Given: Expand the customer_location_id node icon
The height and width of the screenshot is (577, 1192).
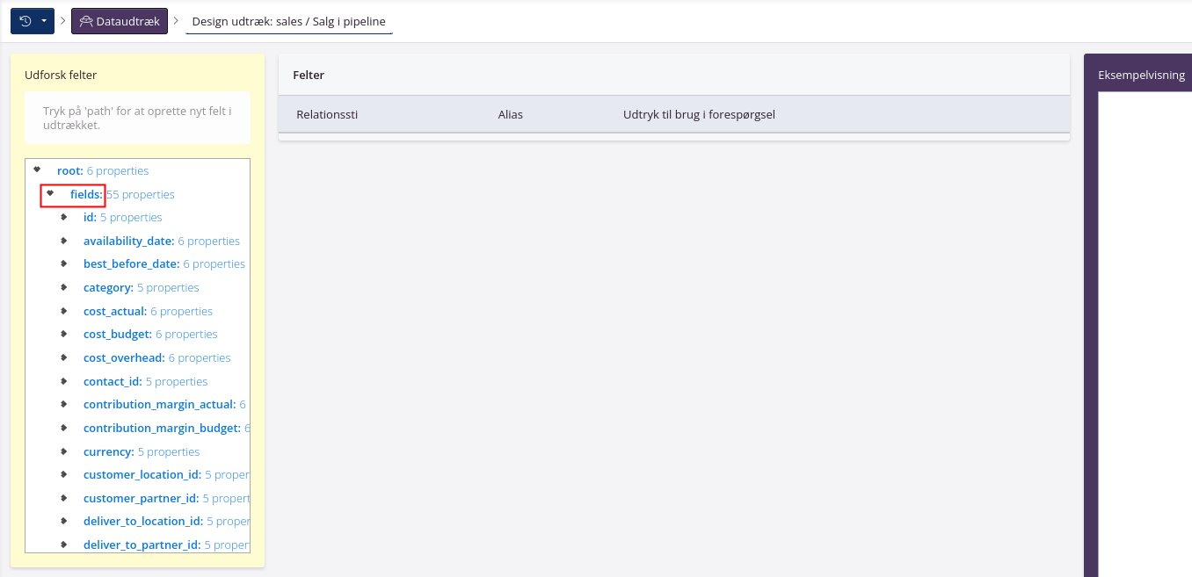Looking at the screenshot, I should click(x=63, y=474).
